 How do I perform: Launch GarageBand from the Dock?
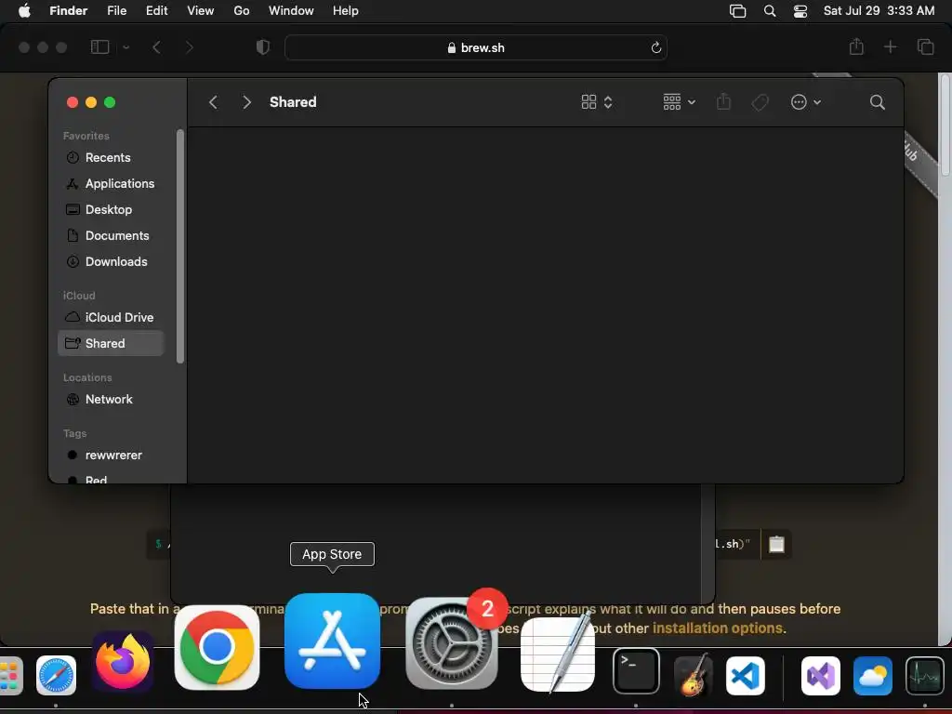click(x=694, y=675)
